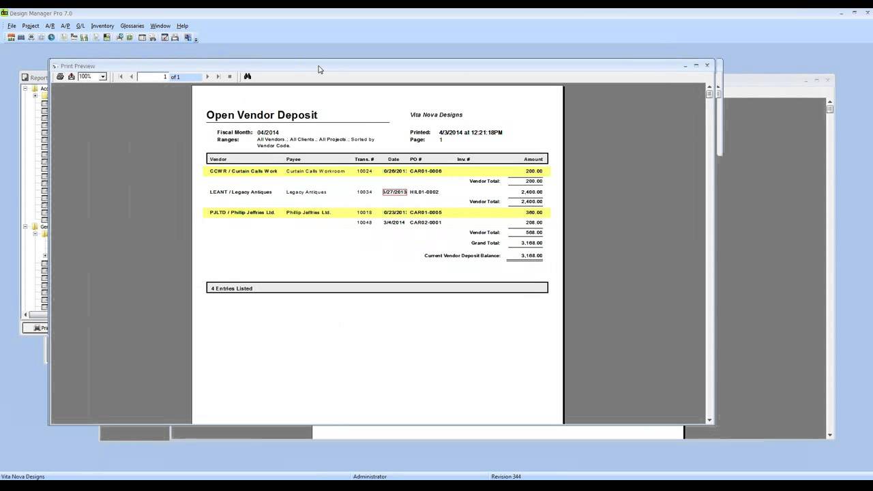Viewport: 873px width, 491px height.
Task: Click the page number input field
Action: [153, 76]
